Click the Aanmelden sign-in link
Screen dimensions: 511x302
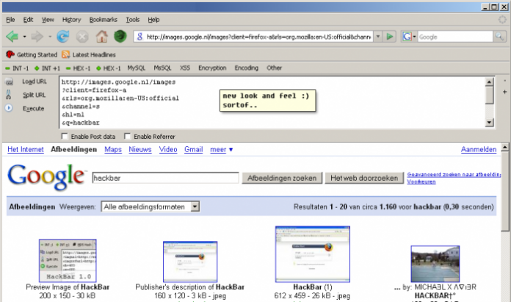(x=479, y=149)
